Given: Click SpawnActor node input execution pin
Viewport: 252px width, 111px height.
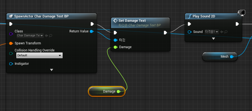Looking at the screenshot, I should 11,24.
